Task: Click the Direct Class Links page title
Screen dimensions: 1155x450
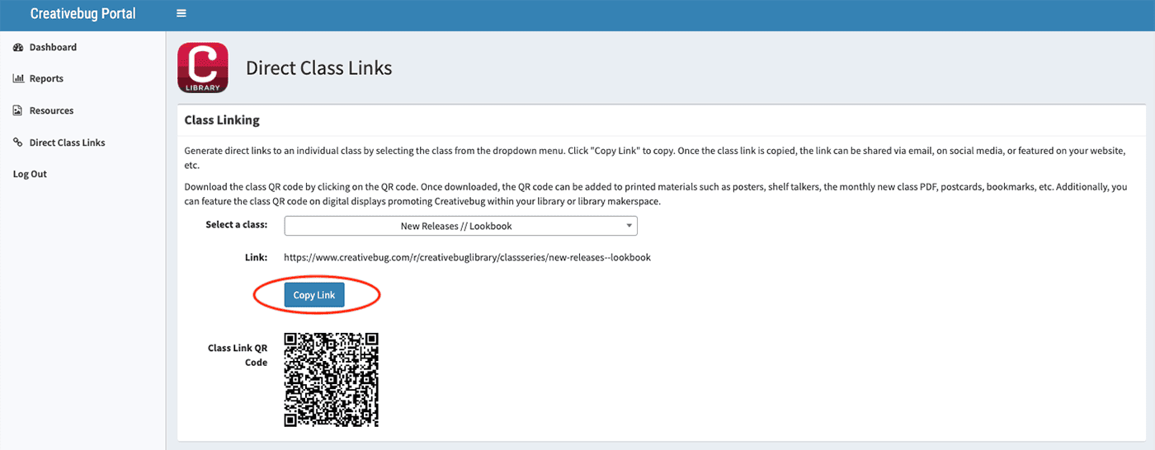Action: 318,68
